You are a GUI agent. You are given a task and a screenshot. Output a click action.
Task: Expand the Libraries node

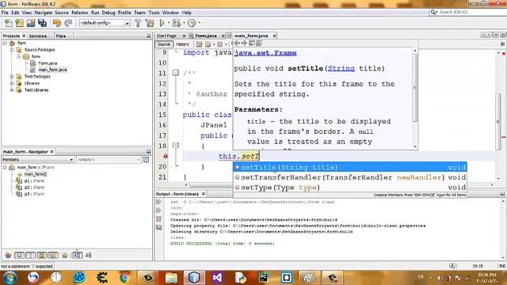12,83
